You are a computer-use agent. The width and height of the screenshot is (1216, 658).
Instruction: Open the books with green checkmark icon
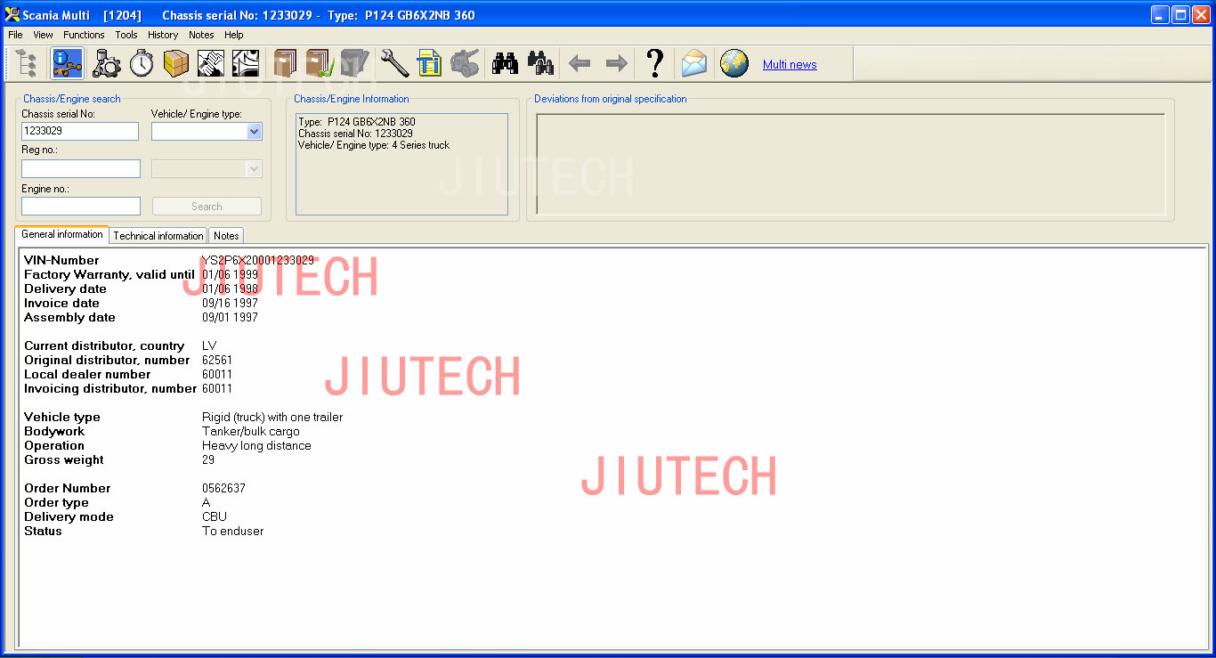[320, 63]
